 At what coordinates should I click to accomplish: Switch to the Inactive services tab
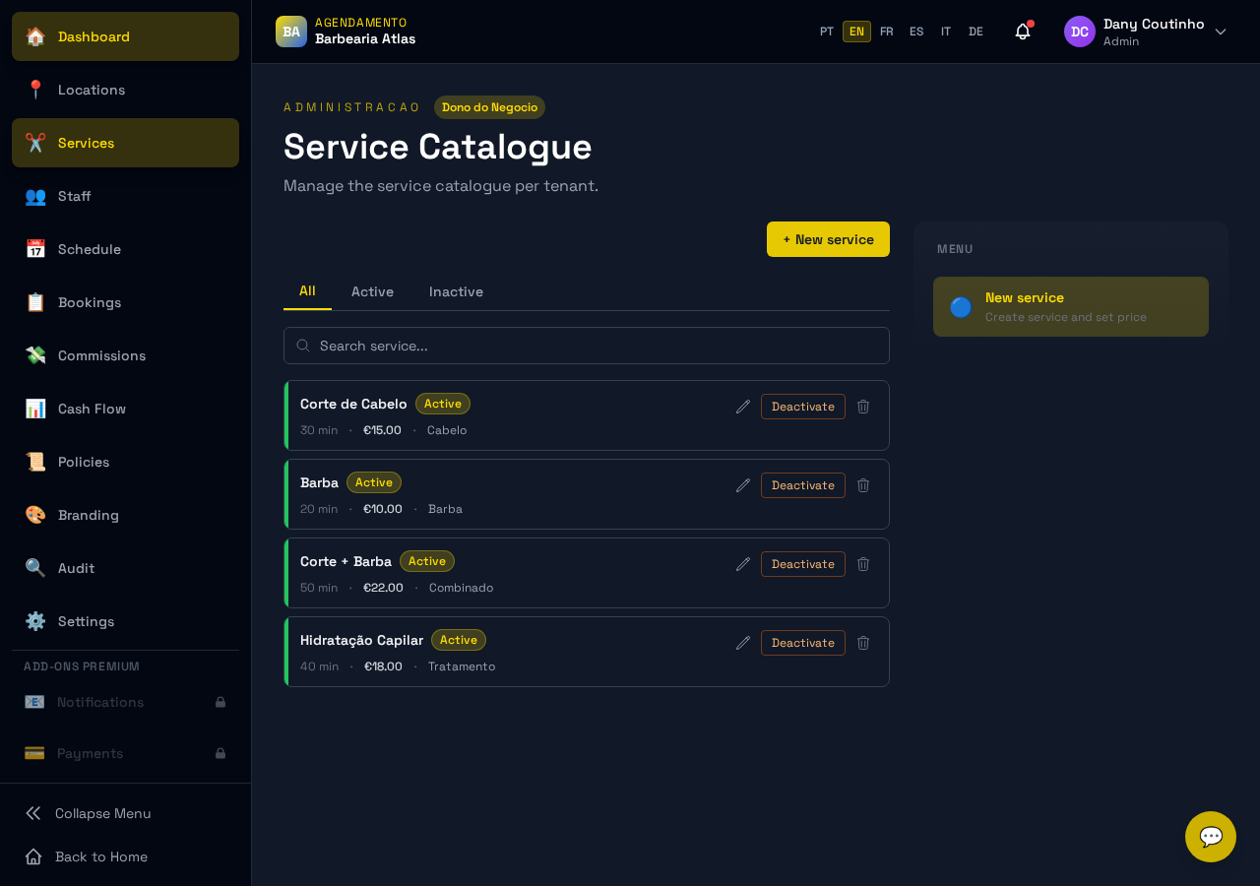point(456,291)
